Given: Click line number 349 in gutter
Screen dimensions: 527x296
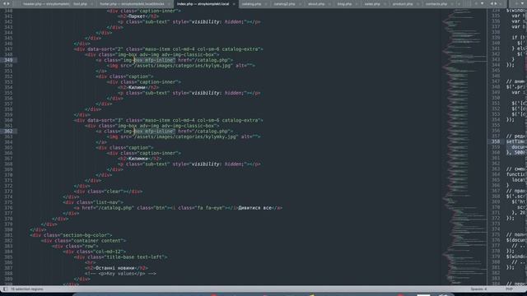Looking at the screenshot, I should [x=8, y=60].
